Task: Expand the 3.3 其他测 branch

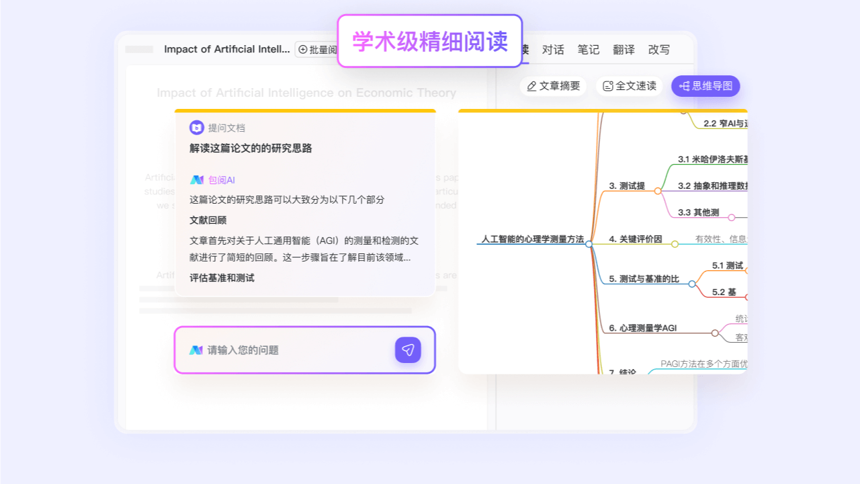Action: (732, 216)
